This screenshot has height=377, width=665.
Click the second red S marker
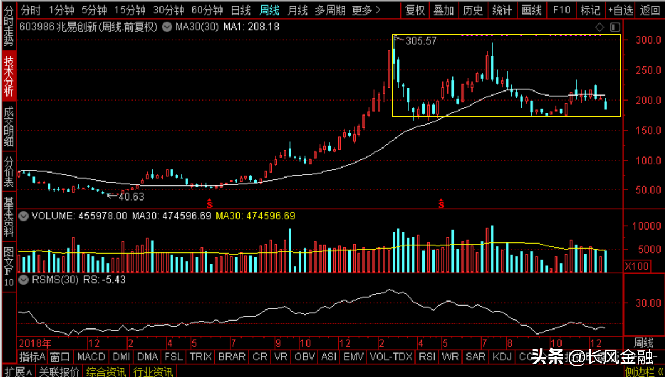click(x=441, y=203)
